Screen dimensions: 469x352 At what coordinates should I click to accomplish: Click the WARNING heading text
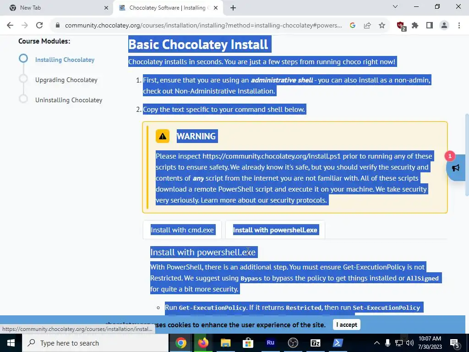pos(196,136)
